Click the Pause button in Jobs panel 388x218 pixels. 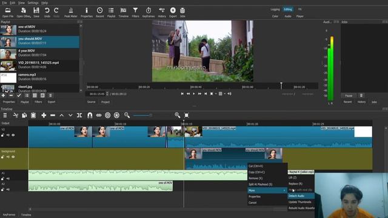pos(349,96)
